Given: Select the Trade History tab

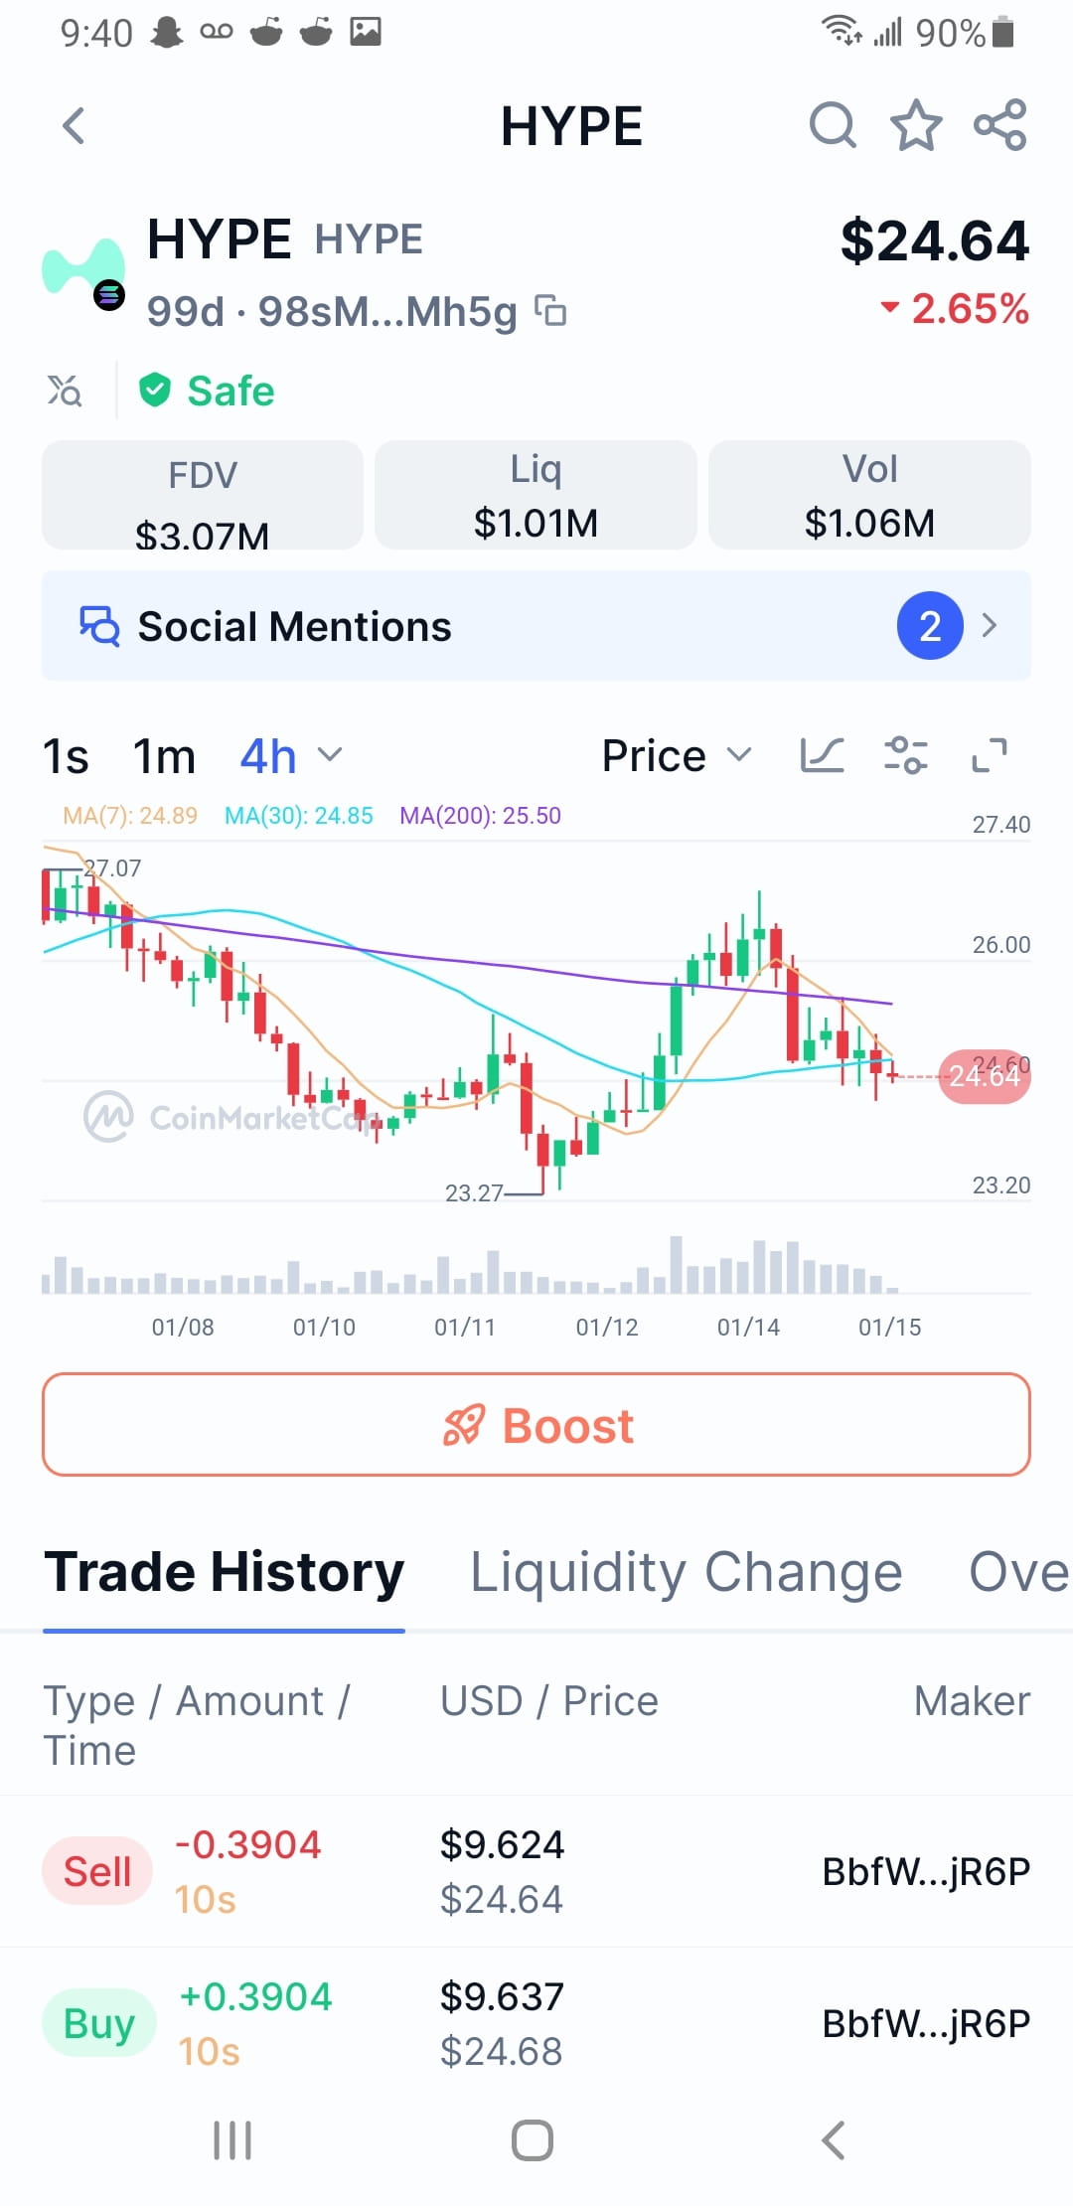Looking at the screenshot, I should 225,1573.
